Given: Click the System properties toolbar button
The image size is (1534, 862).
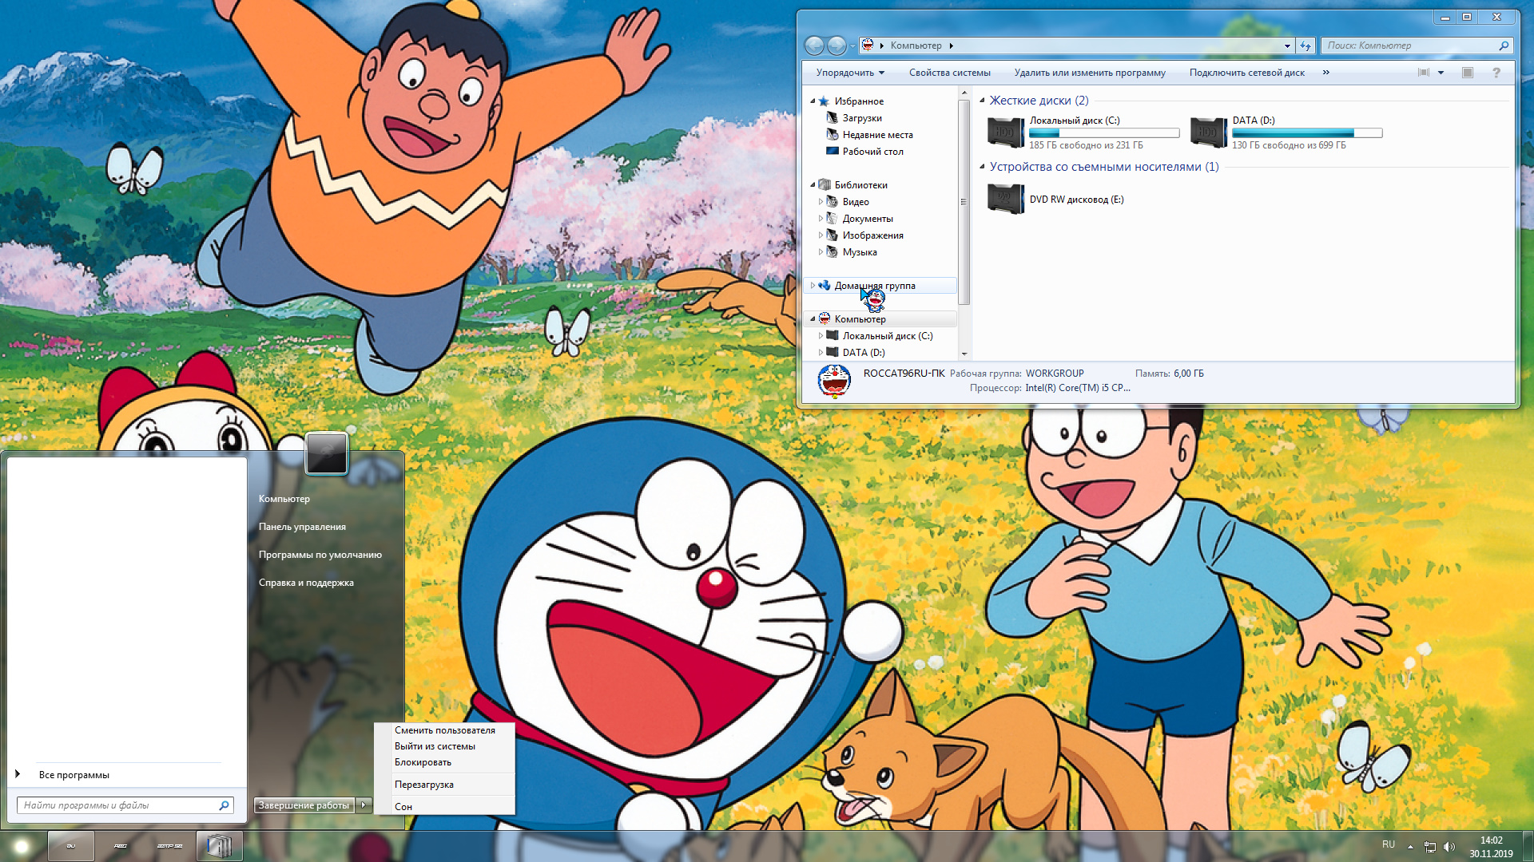Looking at the screenshot, I should pyautogui.click(x=949, y=73).
